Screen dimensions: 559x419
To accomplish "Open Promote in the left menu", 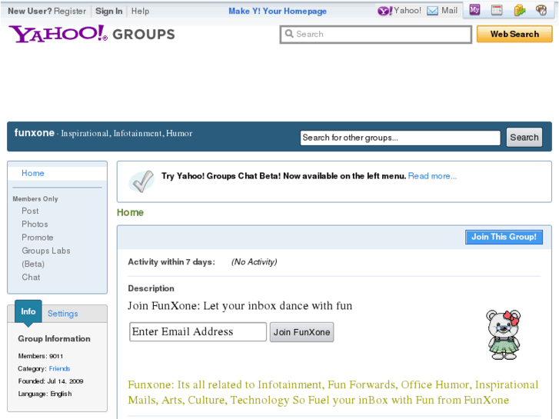I will (x=38, y=237).
